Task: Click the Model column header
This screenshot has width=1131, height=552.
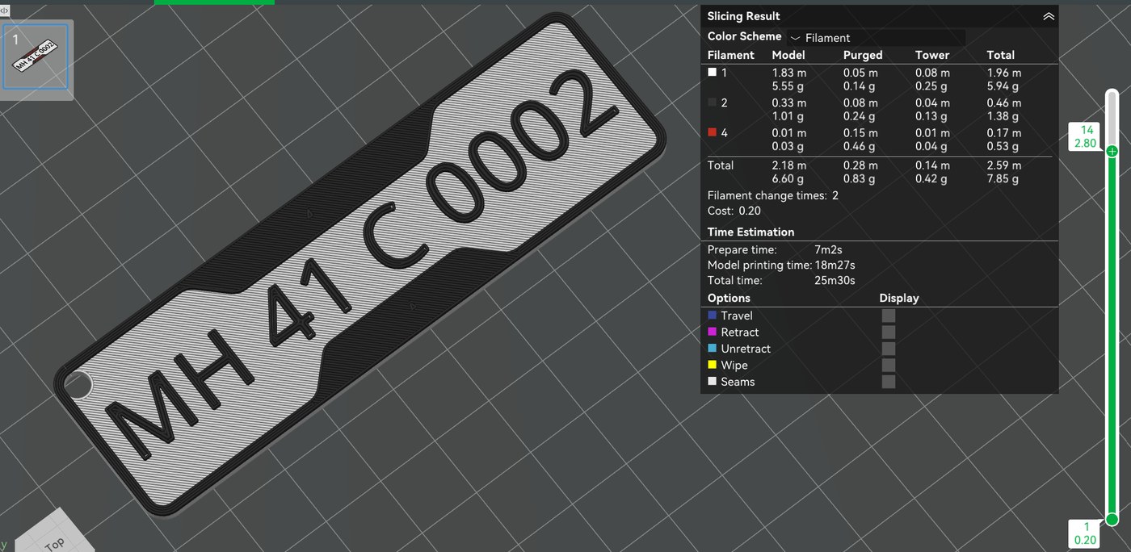Action: [x=788, y=55]
